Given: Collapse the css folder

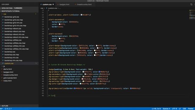Looking at the screenshot, I should [x=19, y=14].
